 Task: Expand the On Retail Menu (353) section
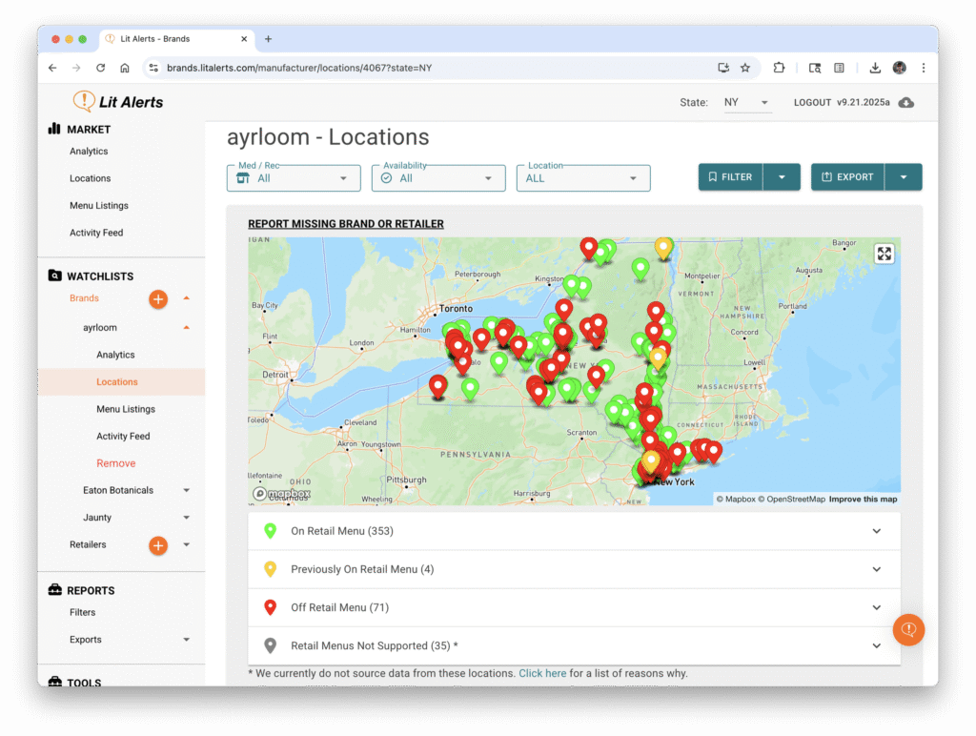[x=574, y=531]
